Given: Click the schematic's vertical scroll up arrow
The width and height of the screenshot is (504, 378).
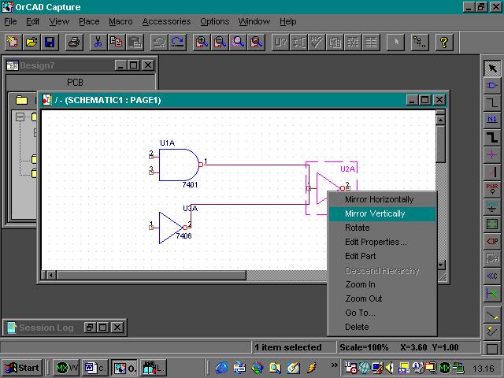Looking at the screenshot, I should 440,120.
